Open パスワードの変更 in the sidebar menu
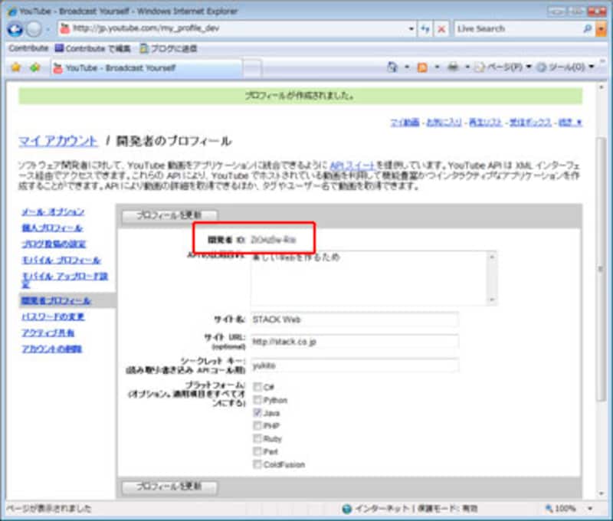 53,316
